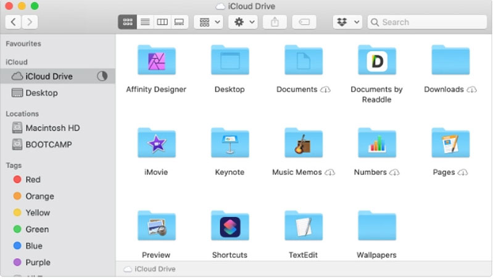Click the Tags sidebar heading
493x279 pixels.
coord(14,166)
